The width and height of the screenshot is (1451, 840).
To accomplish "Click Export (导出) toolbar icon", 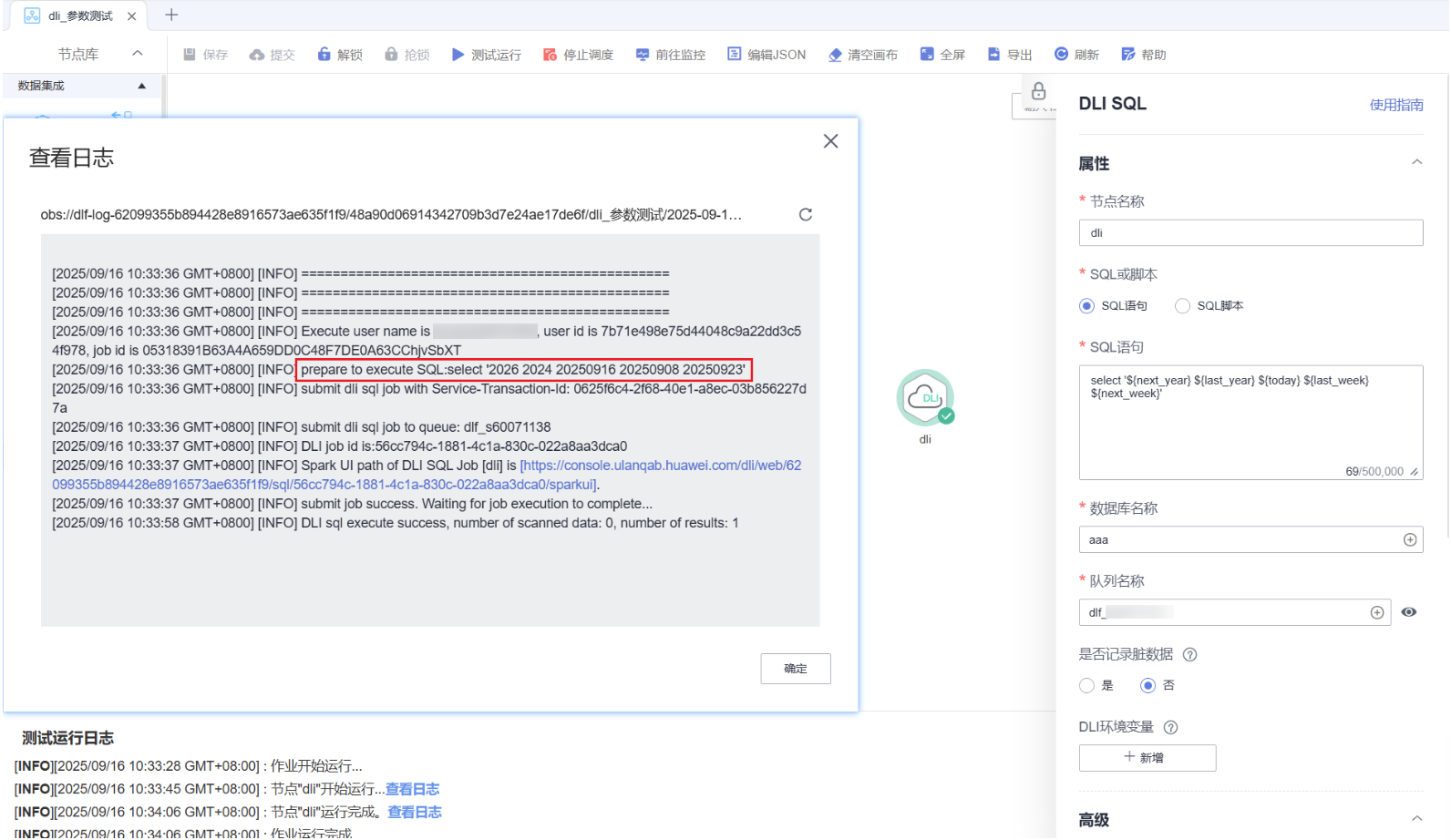I will [x=994, y=55].
